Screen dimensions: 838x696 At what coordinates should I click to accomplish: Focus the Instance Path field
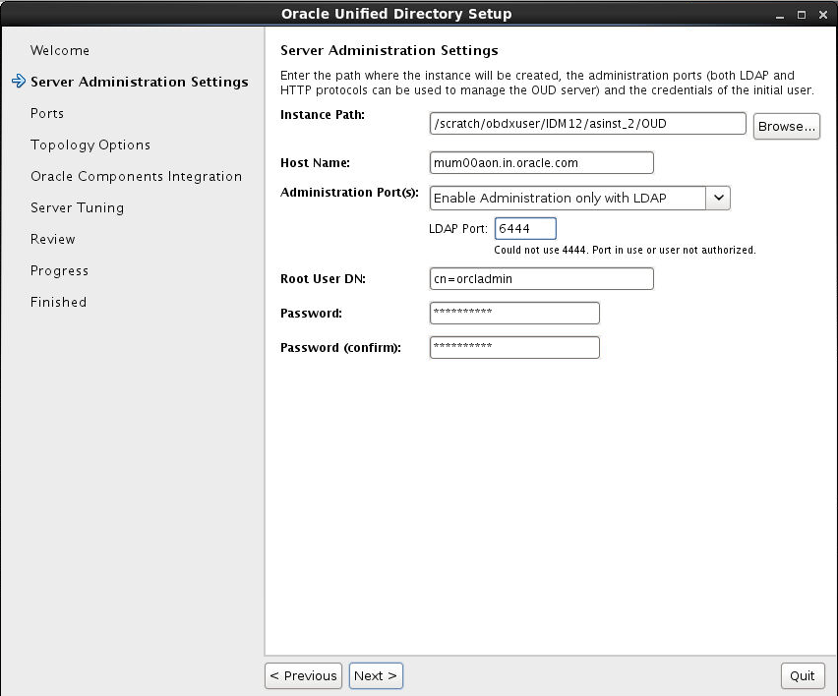pyautogui.click(x=587, y=124)
